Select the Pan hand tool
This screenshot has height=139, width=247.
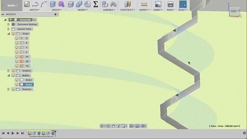coord(113,126)
